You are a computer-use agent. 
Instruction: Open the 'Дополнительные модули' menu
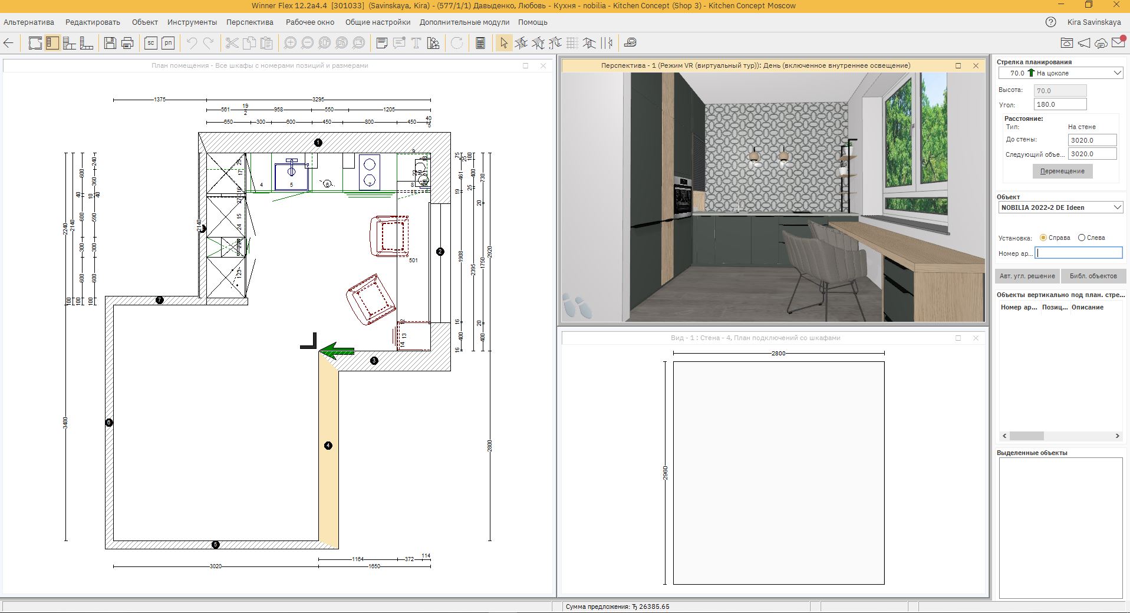click(464, 22)
